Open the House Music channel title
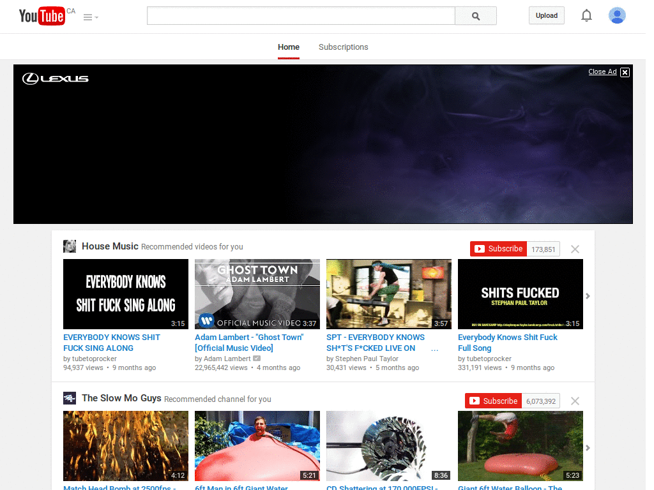 click(x=110, y=246)
